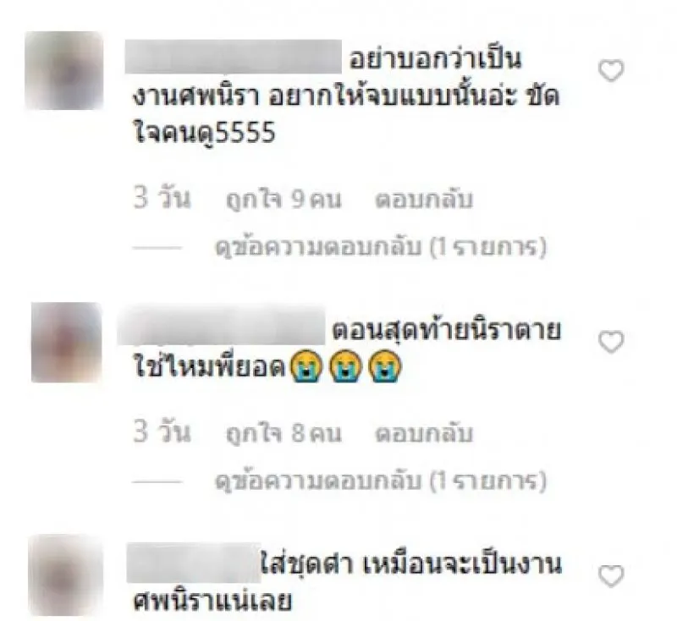Open the avatar of the "ใส่ชุดดำ" commenter

(66, 574)
